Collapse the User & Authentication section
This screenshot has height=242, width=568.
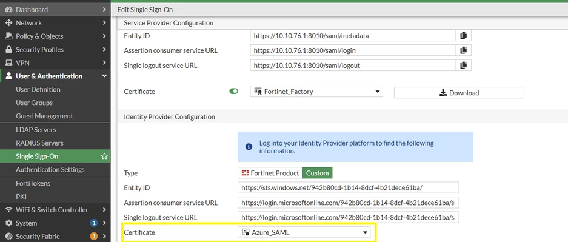click(104, 76)
